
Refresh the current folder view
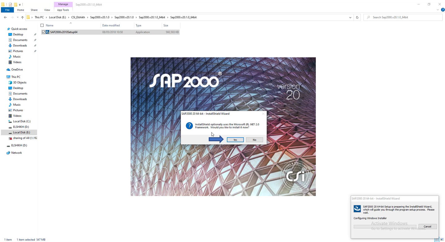coord(357,17)
